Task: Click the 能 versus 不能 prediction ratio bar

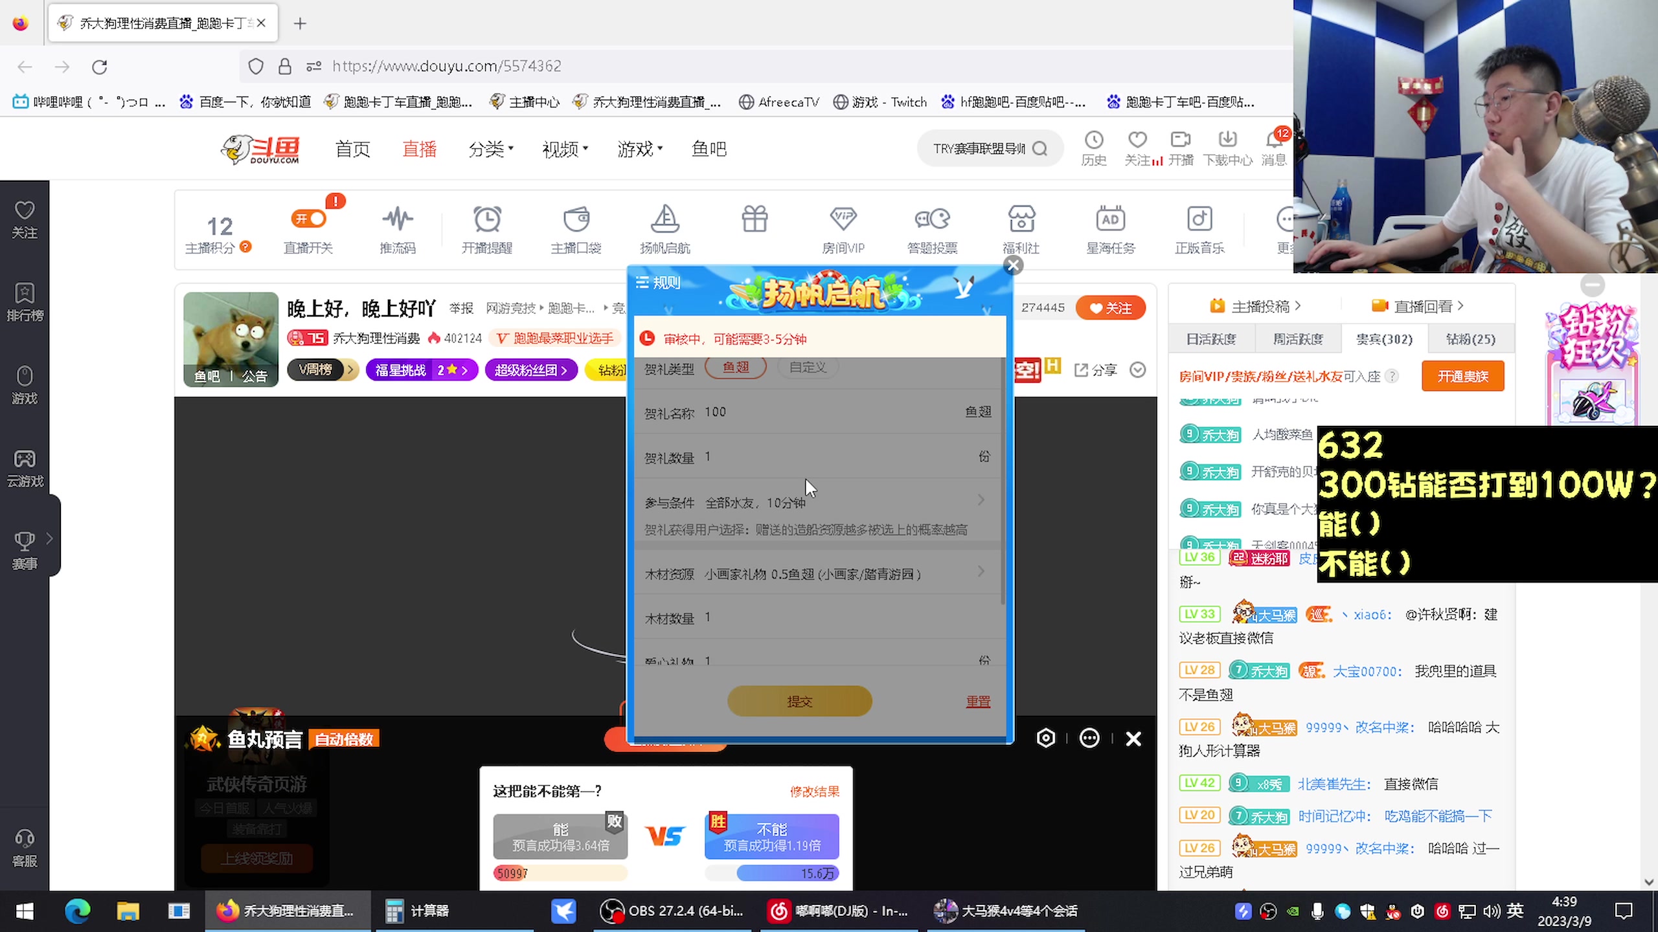Action: coord(666,873)
